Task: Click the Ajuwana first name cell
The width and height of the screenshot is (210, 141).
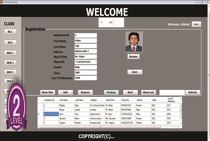Action: 66,119
